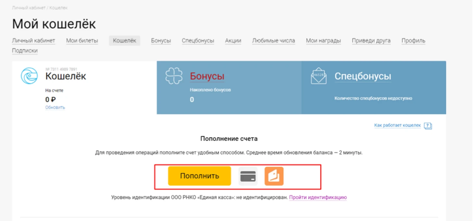
Task: Select the Любимые числа tab
Action: 274,40
